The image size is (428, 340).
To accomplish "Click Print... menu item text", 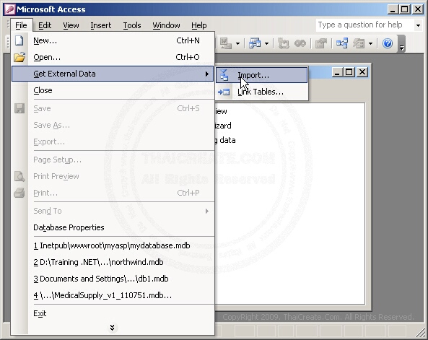I will (45, 193).
